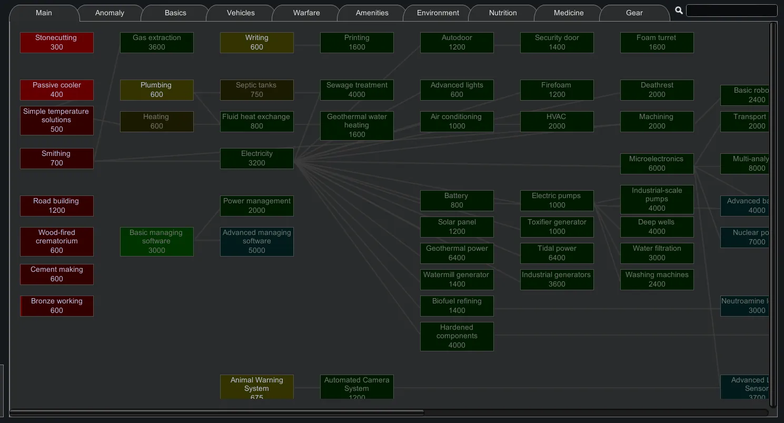Open the Nutrition research tab
The width and height of the screenshot is (784, 423).
click(503, 13)
